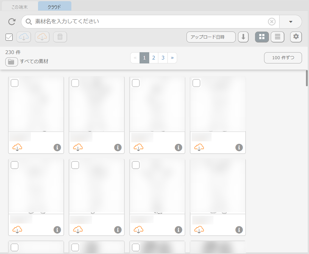309x254 pixels.
Task: Check the third material card in second row
Action: pos(136,165)
